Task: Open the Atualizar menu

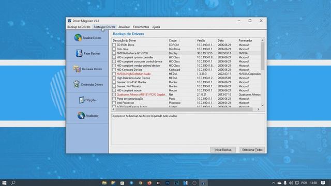Action: (x=124, y=27)
